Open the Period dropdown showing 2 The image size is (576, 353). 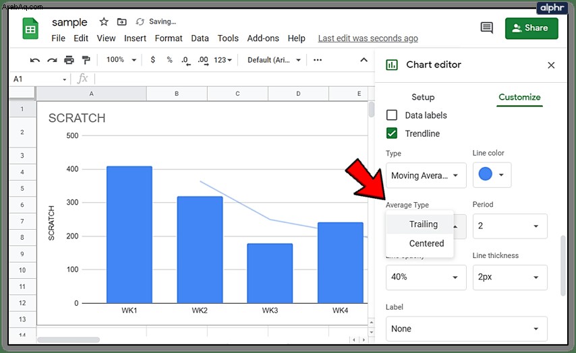click(x=509, y=226)
